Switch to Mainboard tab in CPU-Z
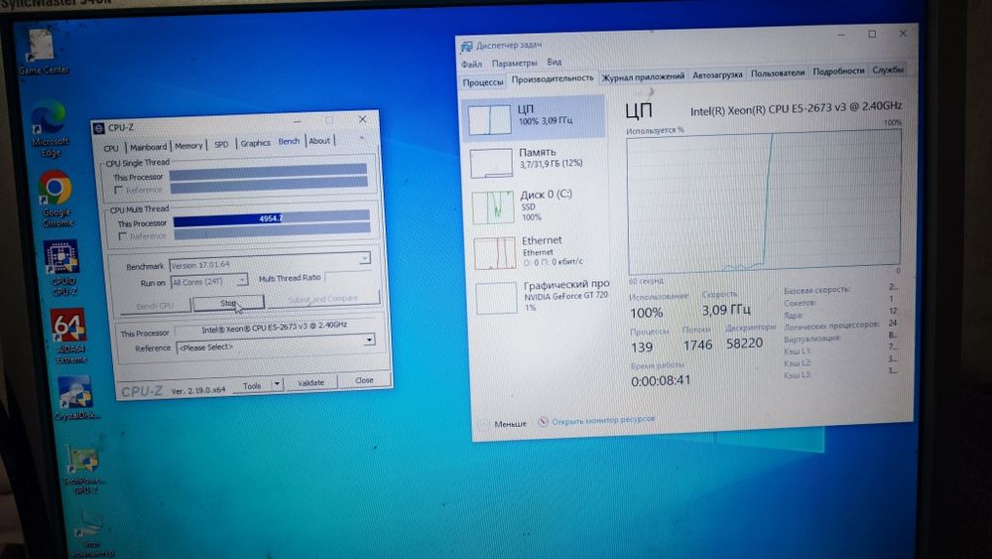992x559 pixels. click(x=148, y=147)
